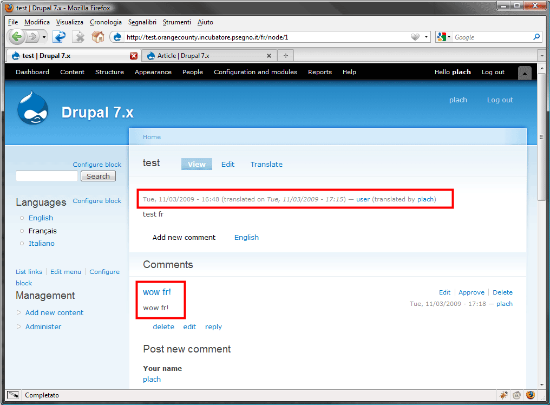Click the Firefox-globe icon in status bar
This screenshot has height=405, width=550.
click(531, 395)
